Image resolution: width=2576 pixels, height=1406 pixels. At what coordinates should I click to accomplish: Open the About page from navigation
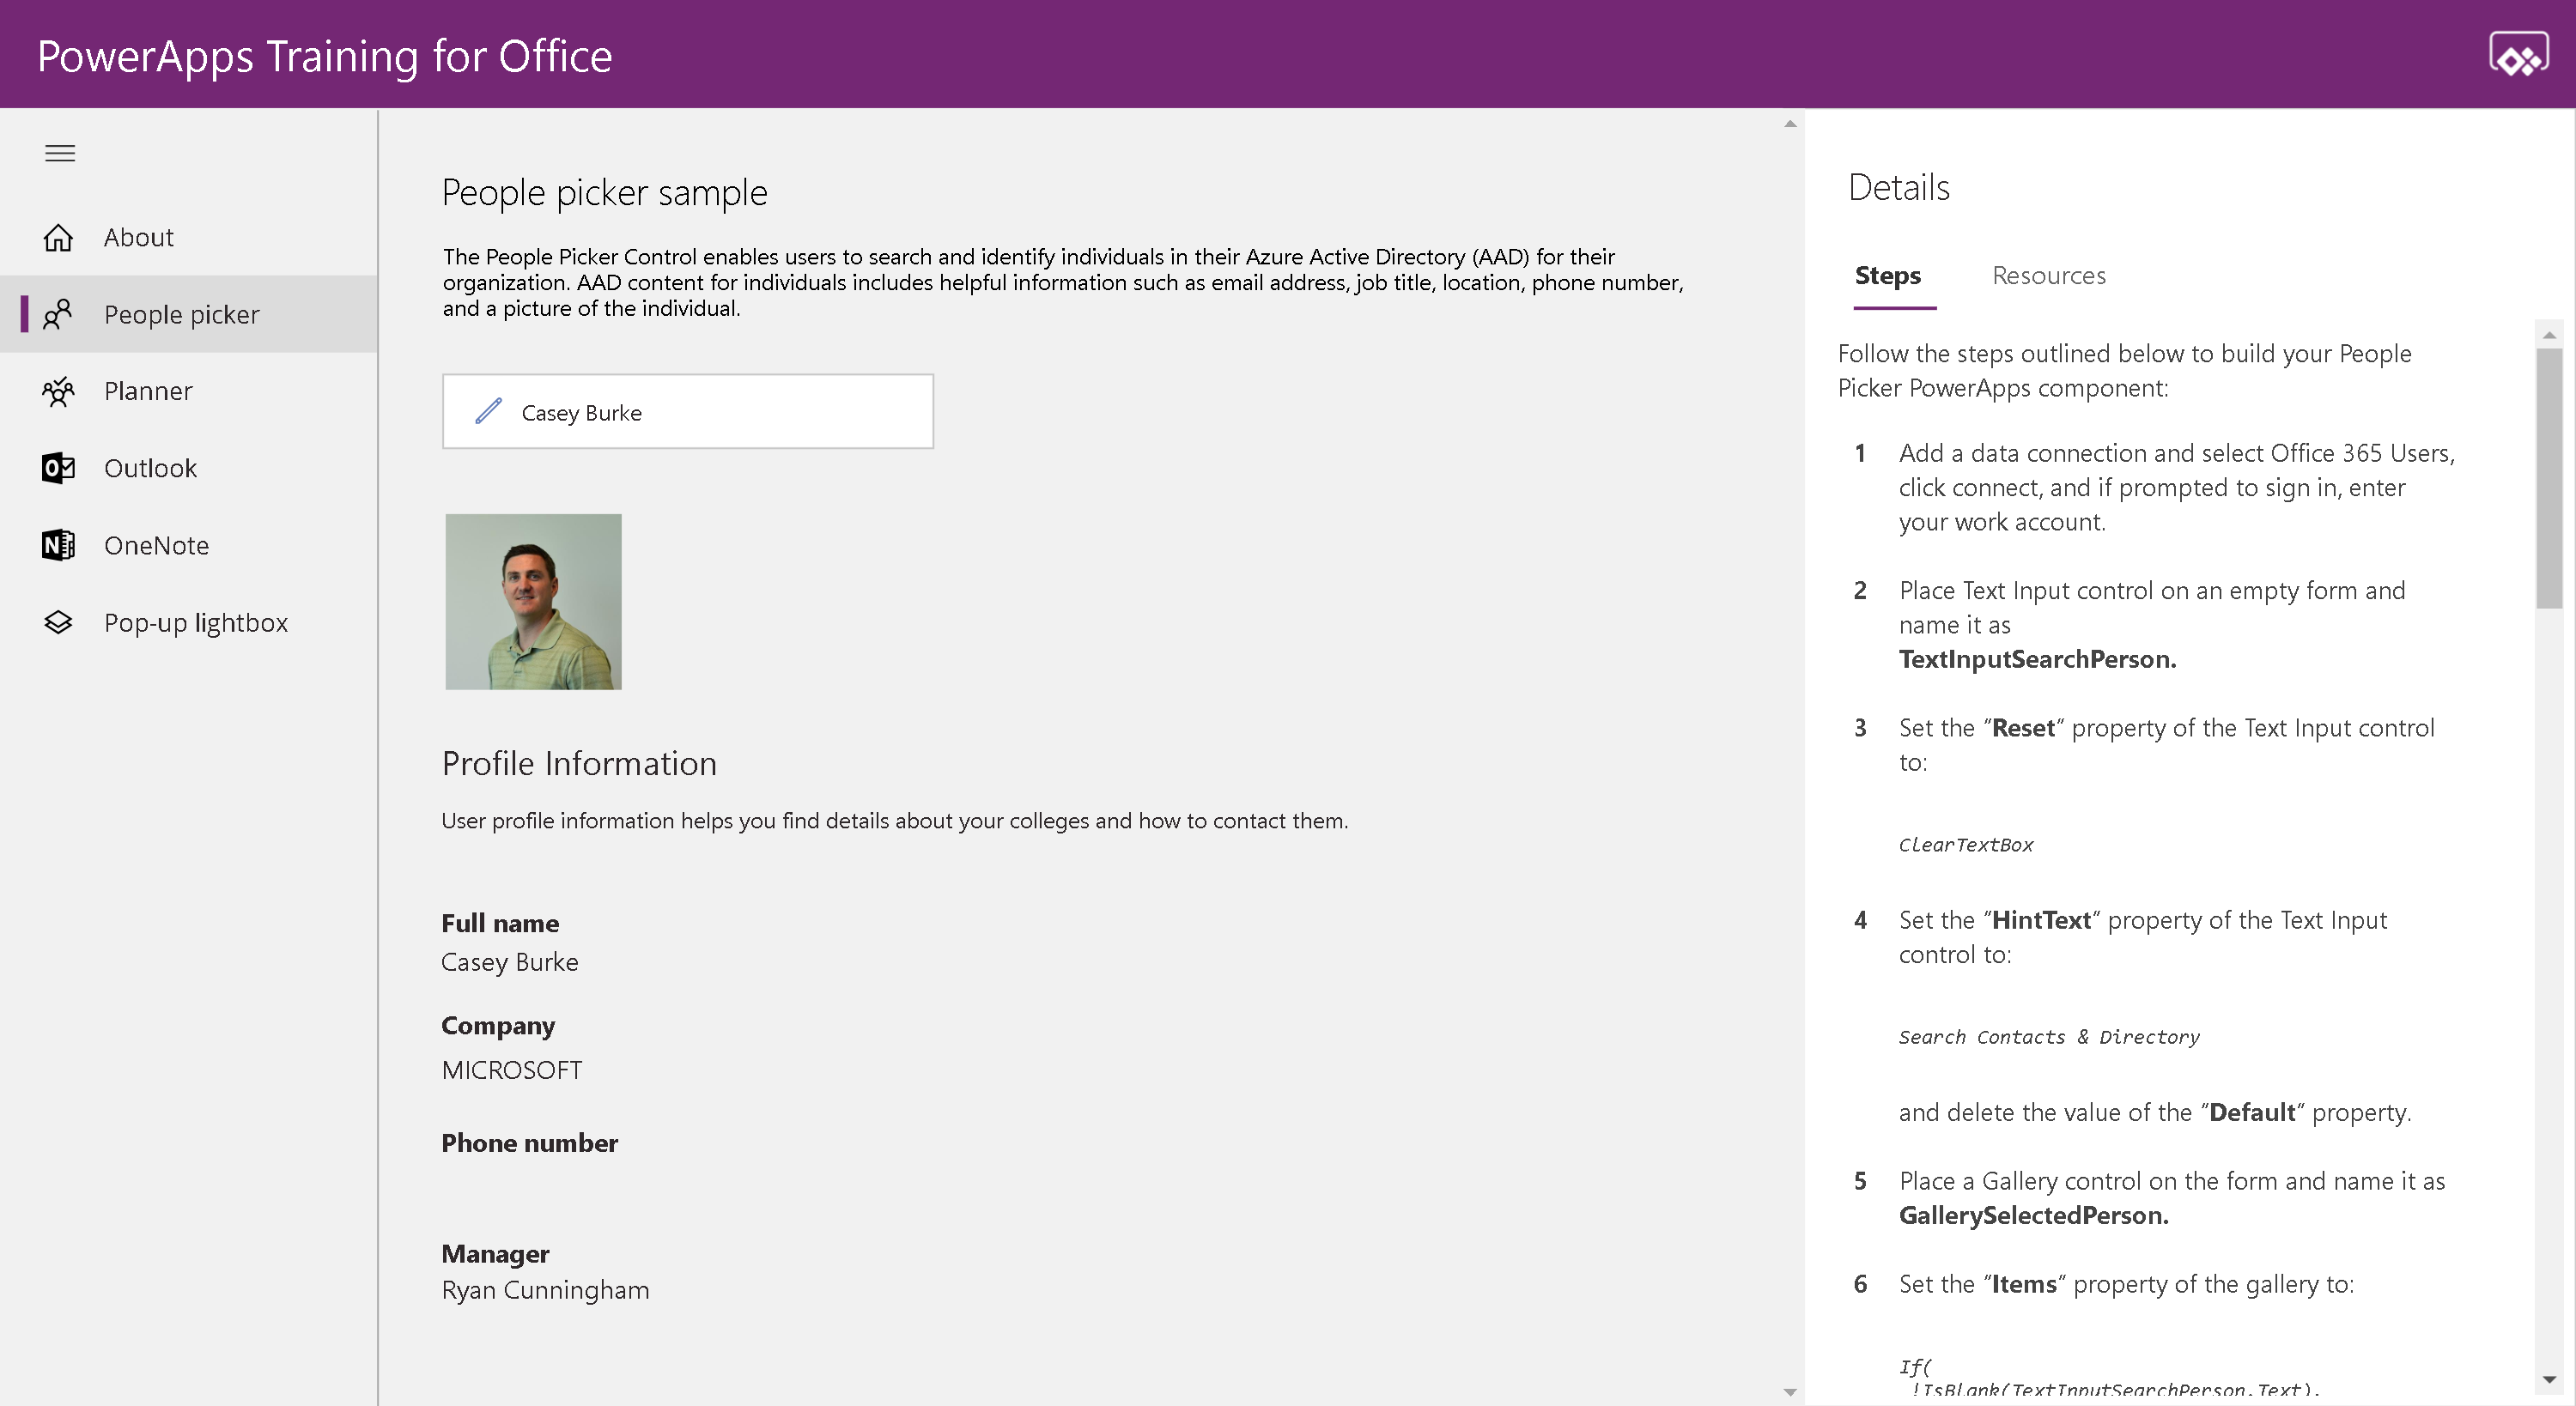pyautogui.click(x=138, y=237)
